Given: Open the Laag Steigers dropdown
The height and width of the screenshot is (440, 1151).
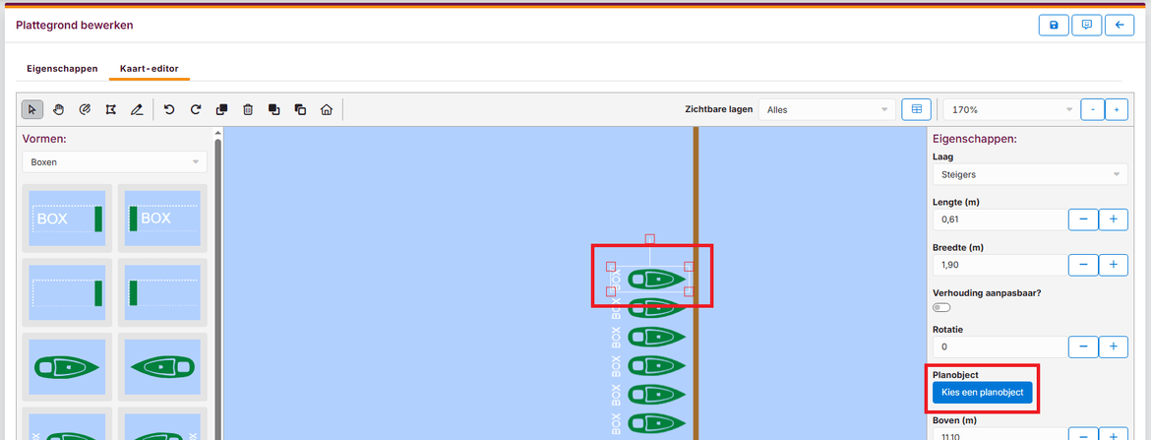Looking at the screenshot, I should pyautogui.click(x=1030, y=175).
